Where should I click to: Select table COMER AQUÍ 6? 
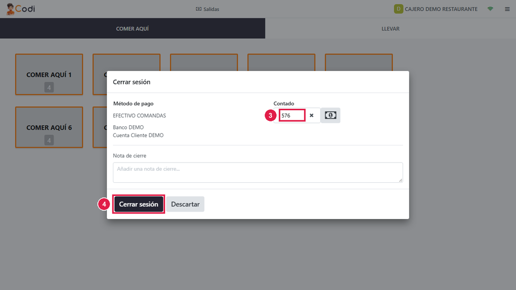pos(49,127)
